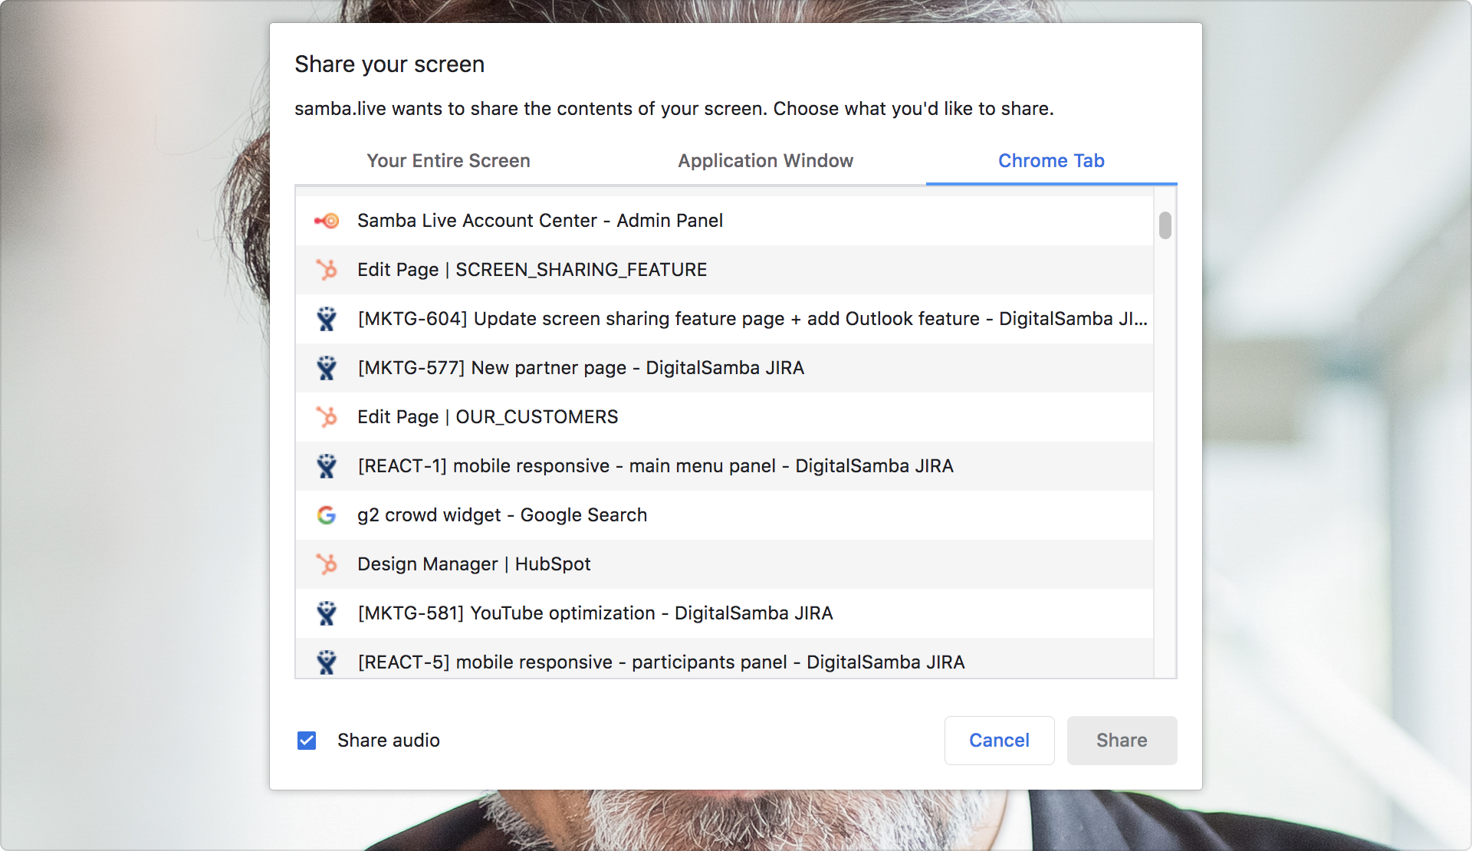This screenshot has height=851, width=1472.
Task: Click the Samba Live favicon in tab list
Action: [327, 221]
